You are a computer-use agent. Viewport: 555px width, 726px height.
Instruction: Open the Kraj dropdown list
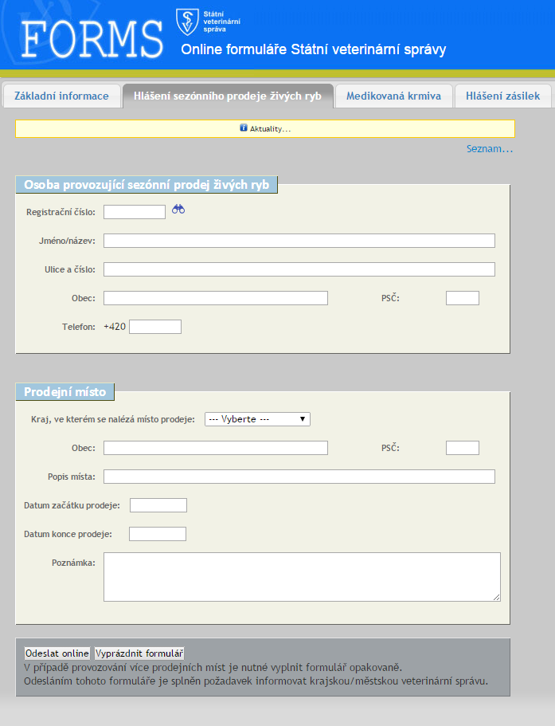(x=256, y=419)
